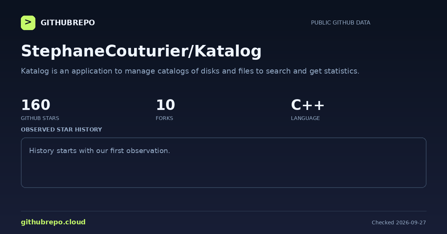Click the green terminal prompt logo icon

click(x=28, y=23)
